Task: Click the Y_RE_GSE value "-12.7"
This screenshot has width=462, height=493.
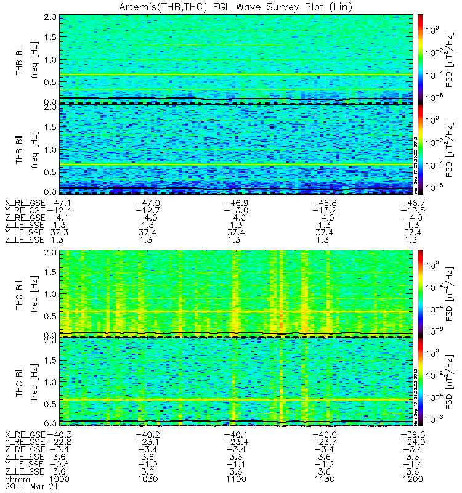Action: coord(148,210)
